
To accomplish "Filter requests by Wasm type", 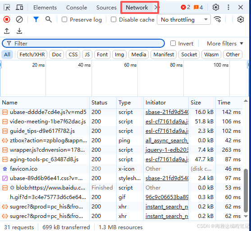I will (211, 54).
